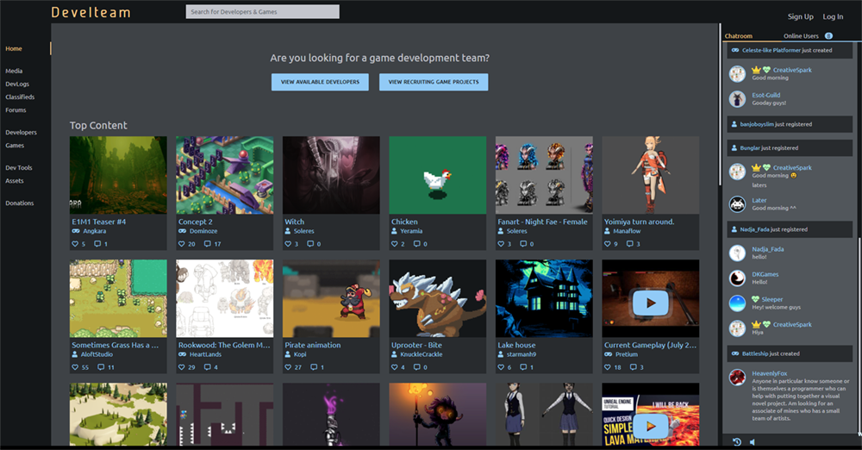Click Sleeper's avatar in the chat
The image size is (862, 450).
pos(737,303)
